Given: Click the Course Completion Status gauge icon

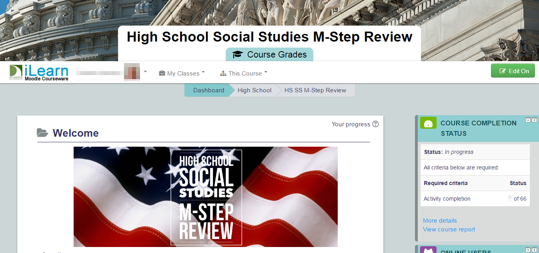Looking at the screenshot, I should (x=428, y=123).
